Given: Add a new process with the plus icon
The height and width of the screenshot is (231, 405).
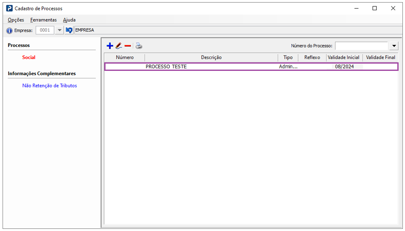Looking at the screenshot, I should click(110, 46).
